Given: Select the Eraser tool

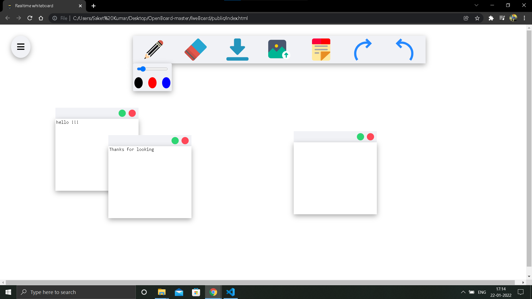Looking at the screenshot, I should [x=195, y=50].
